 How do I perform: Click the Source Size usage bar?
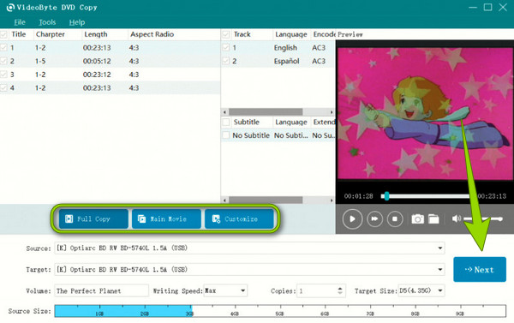[x=280, y=310]
